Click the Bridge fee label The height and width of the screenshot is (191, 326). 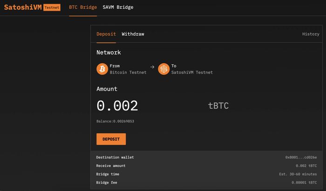(107, 183)
